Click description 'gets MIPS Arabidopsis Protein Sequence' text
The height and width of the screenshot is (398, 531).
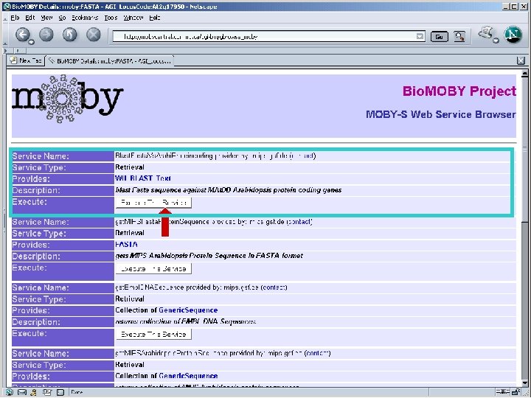tap(209, 256)
